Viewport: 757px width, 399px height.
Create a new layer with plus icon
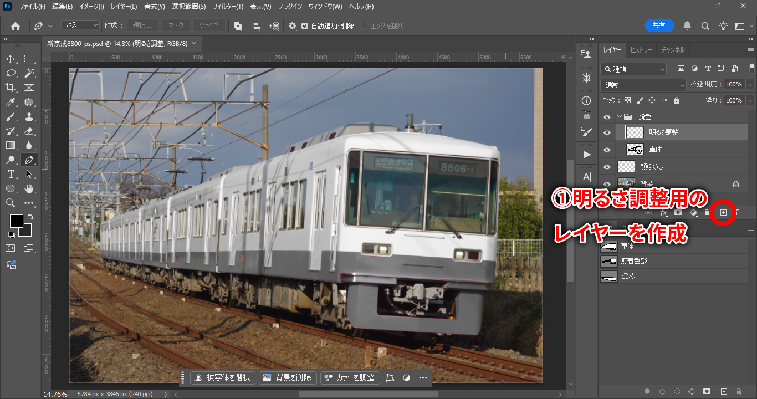tap(723, 213)
